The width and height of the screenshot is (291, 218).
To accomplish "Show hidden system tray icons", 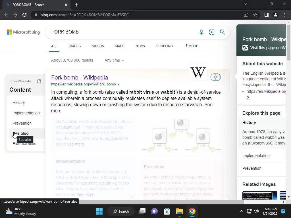I will click(242, 211).
